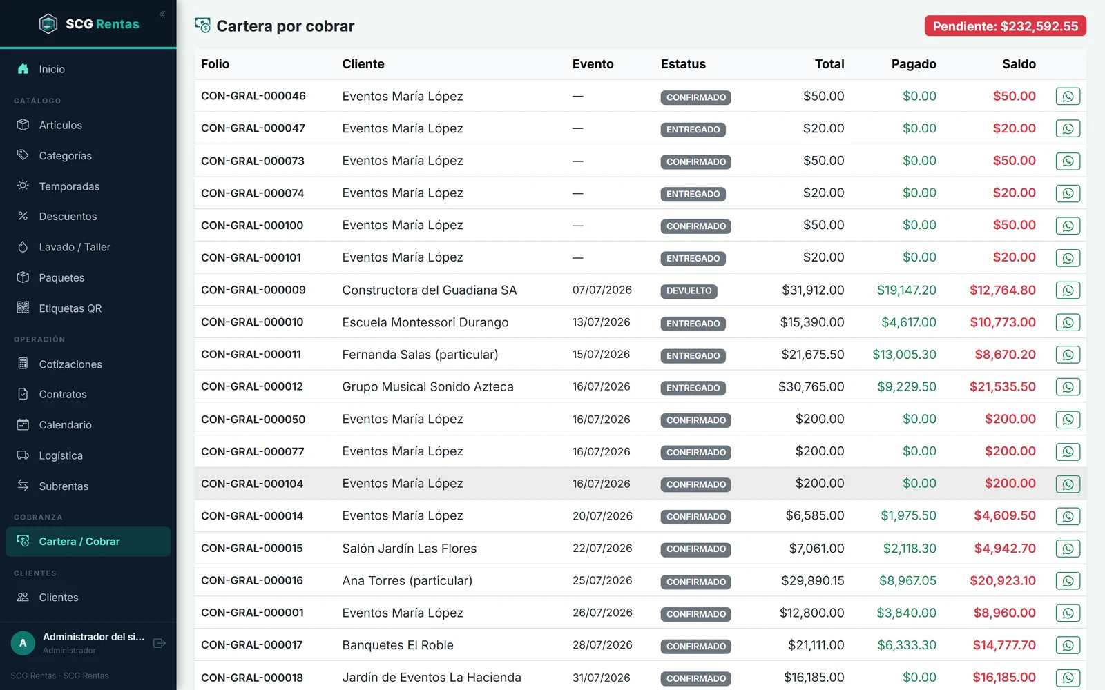This screenshot has width=1105, height=690.
Task: Click the DEVUELTO status badge
Action: 689,291
